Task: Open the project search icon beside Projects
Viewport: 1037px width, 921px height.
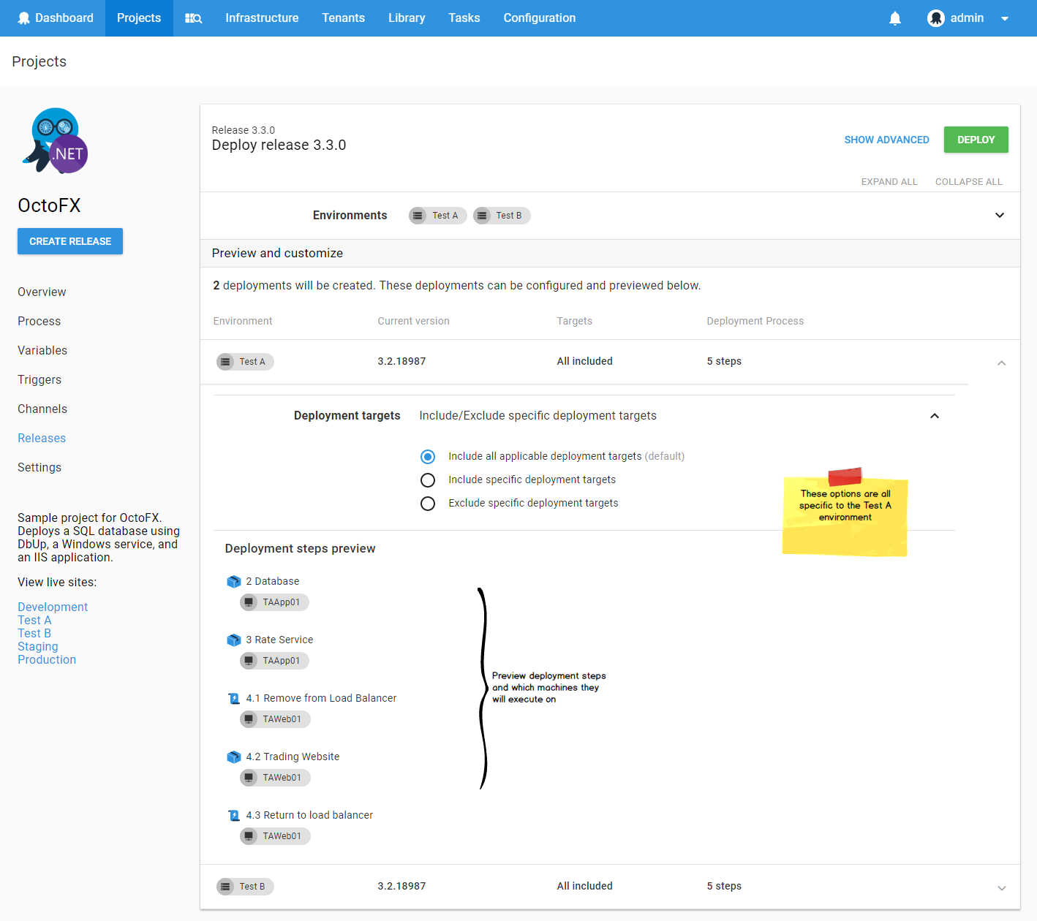Action: point(193,18)
